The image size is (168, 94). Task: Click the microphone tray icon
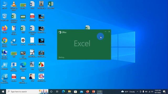(x=143, y=92)
